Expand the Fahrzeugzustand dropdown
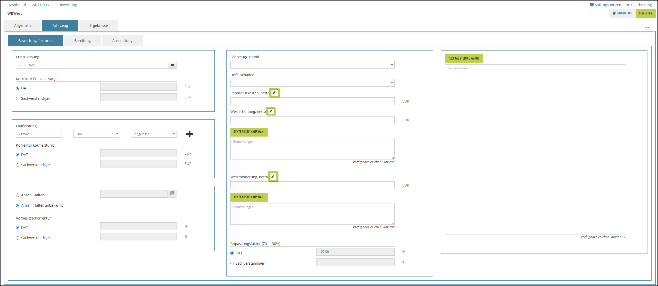This screenshot has width=658, height=286. click(x=312, y=65)
